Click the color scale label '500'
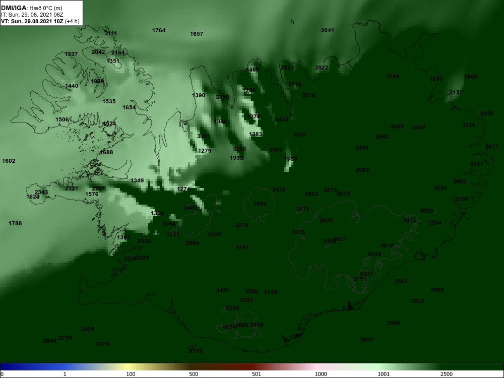 (194, 374)
